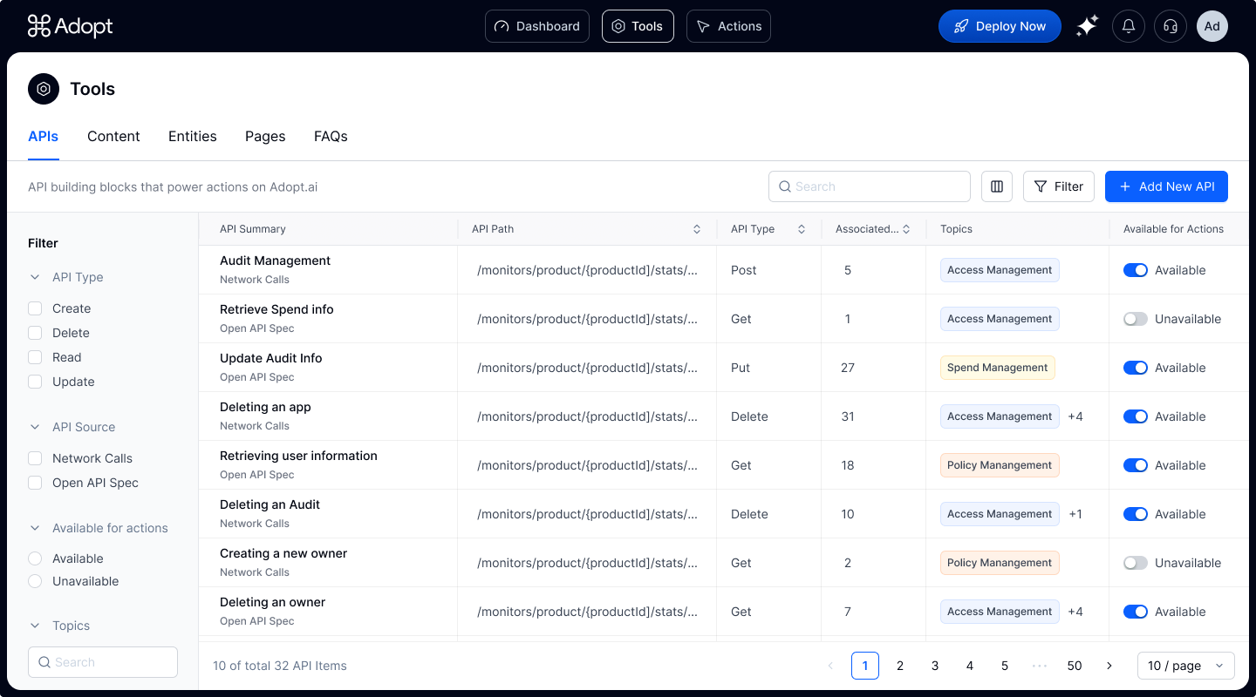Screen dimensions: 1256x697
Task: Open the Audit Management API row
Action: coord(724,270)
